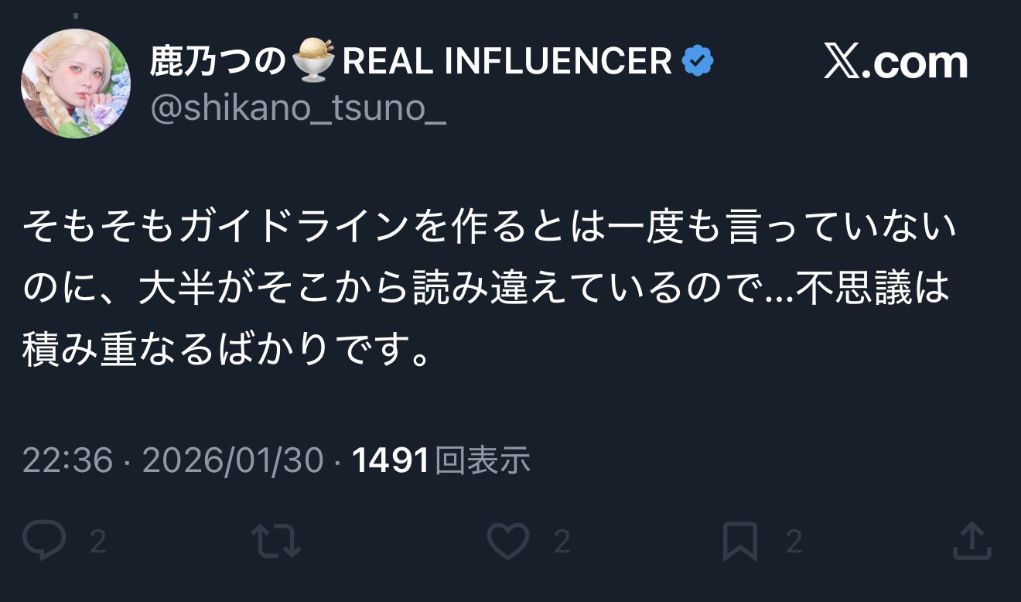Click the reply speech bubble icon

pos(44,540)
